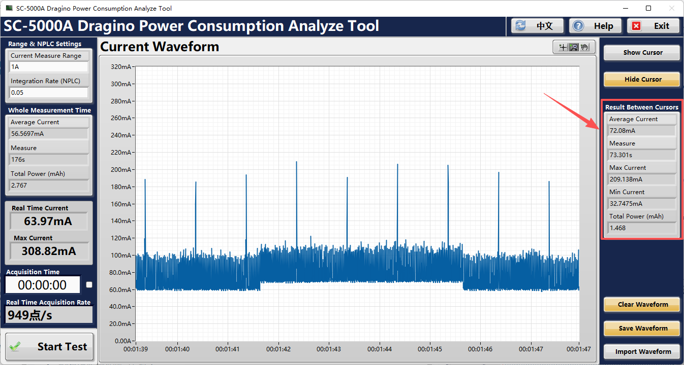Click the Integration Rate field showing 0.05

click(49, 93)
